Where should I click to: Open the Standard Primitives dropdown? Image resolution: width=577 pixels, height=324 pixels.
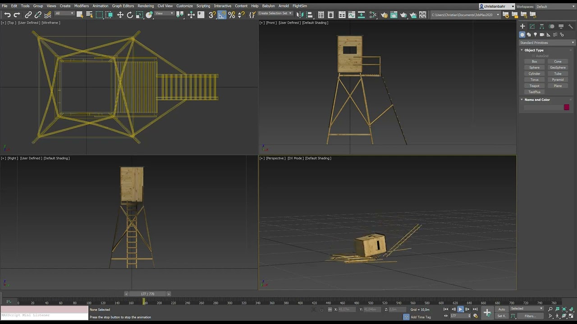(547, 43)
